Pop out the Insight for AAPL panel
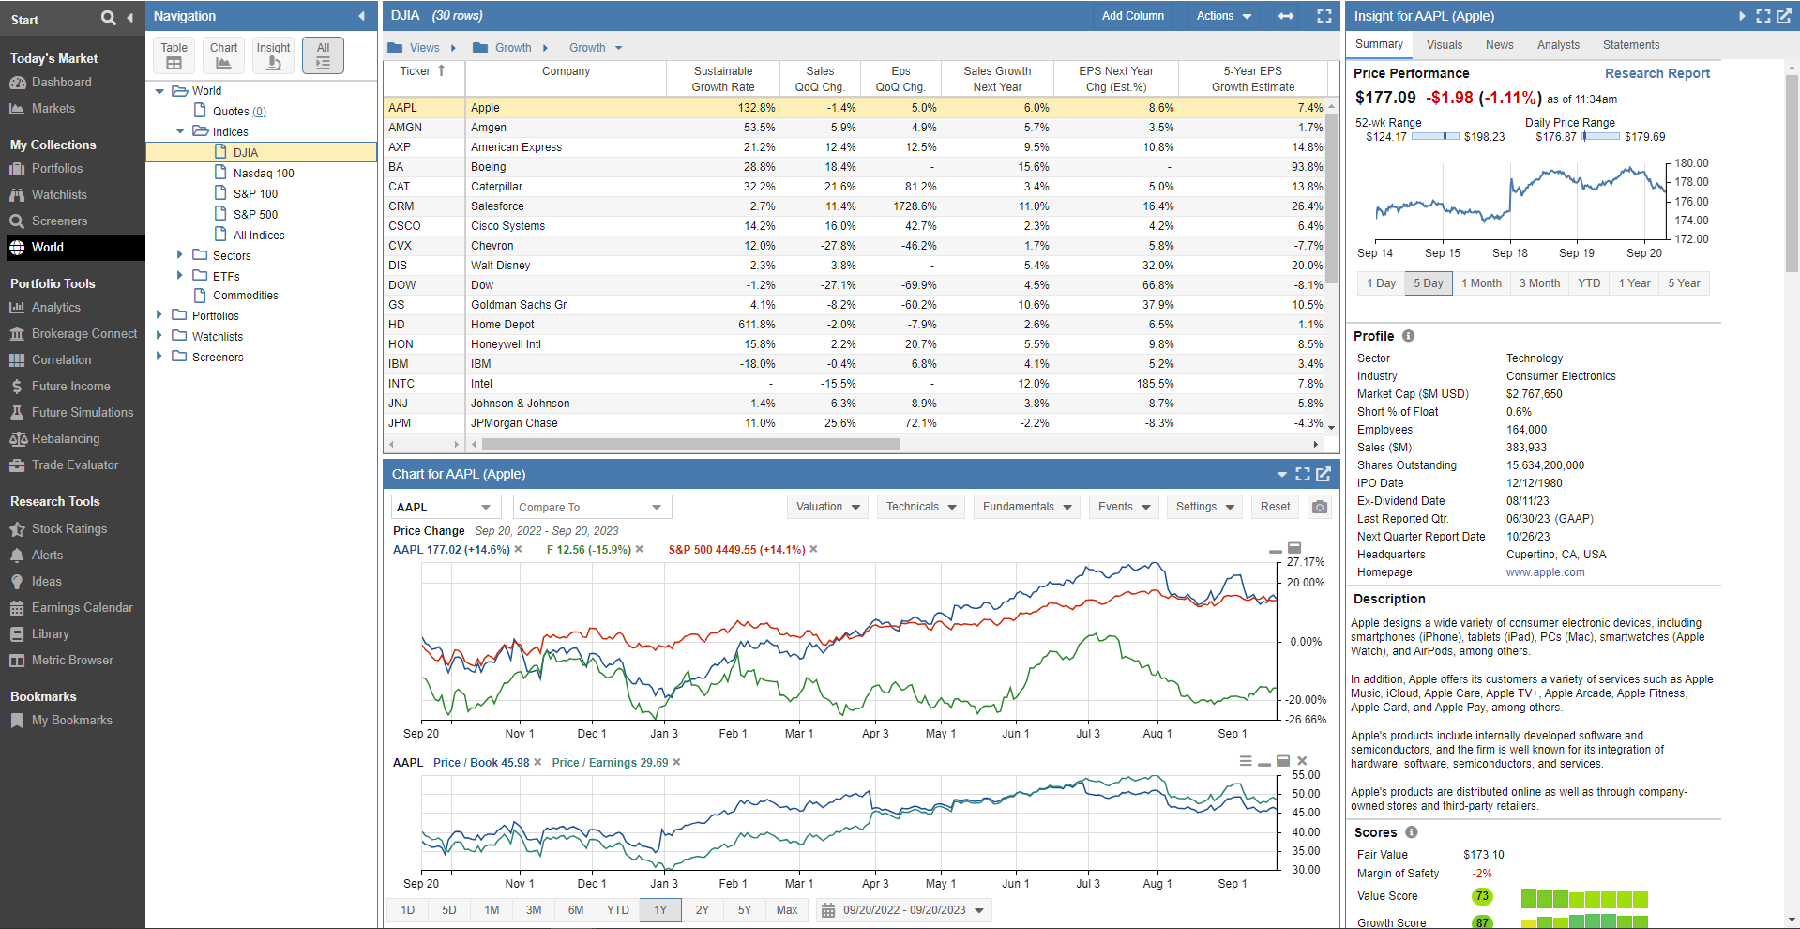Screen dimensions: 1800x929 [1784, 16]
